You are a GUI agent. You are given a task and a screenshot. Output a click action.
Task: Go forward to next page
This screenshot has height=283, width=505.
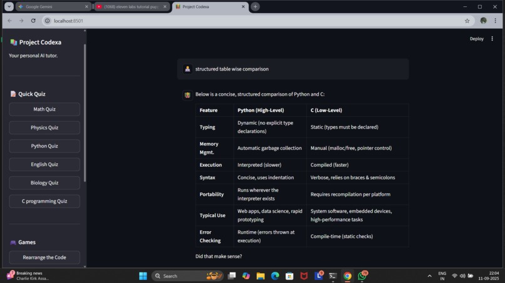21,21
